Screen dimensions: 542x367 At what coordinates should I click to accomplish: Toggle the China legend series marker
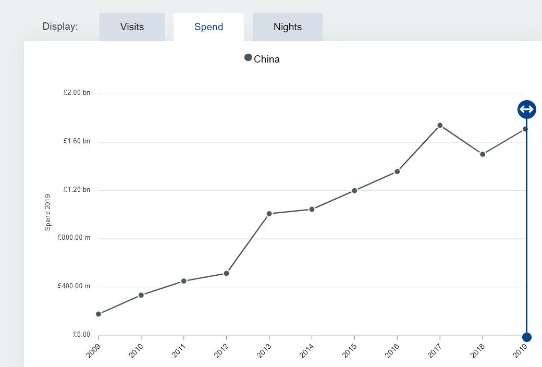click(248, 57)
